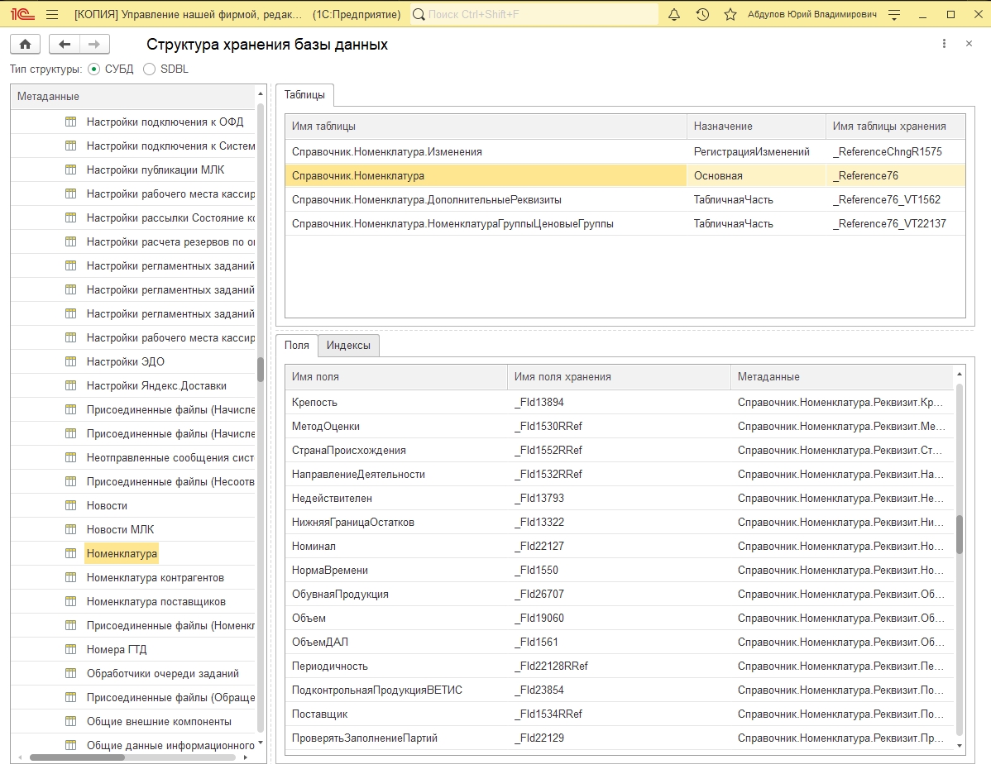
Task: Click table icon for Обработчики очереди заданий
Action: pos(71,674)
